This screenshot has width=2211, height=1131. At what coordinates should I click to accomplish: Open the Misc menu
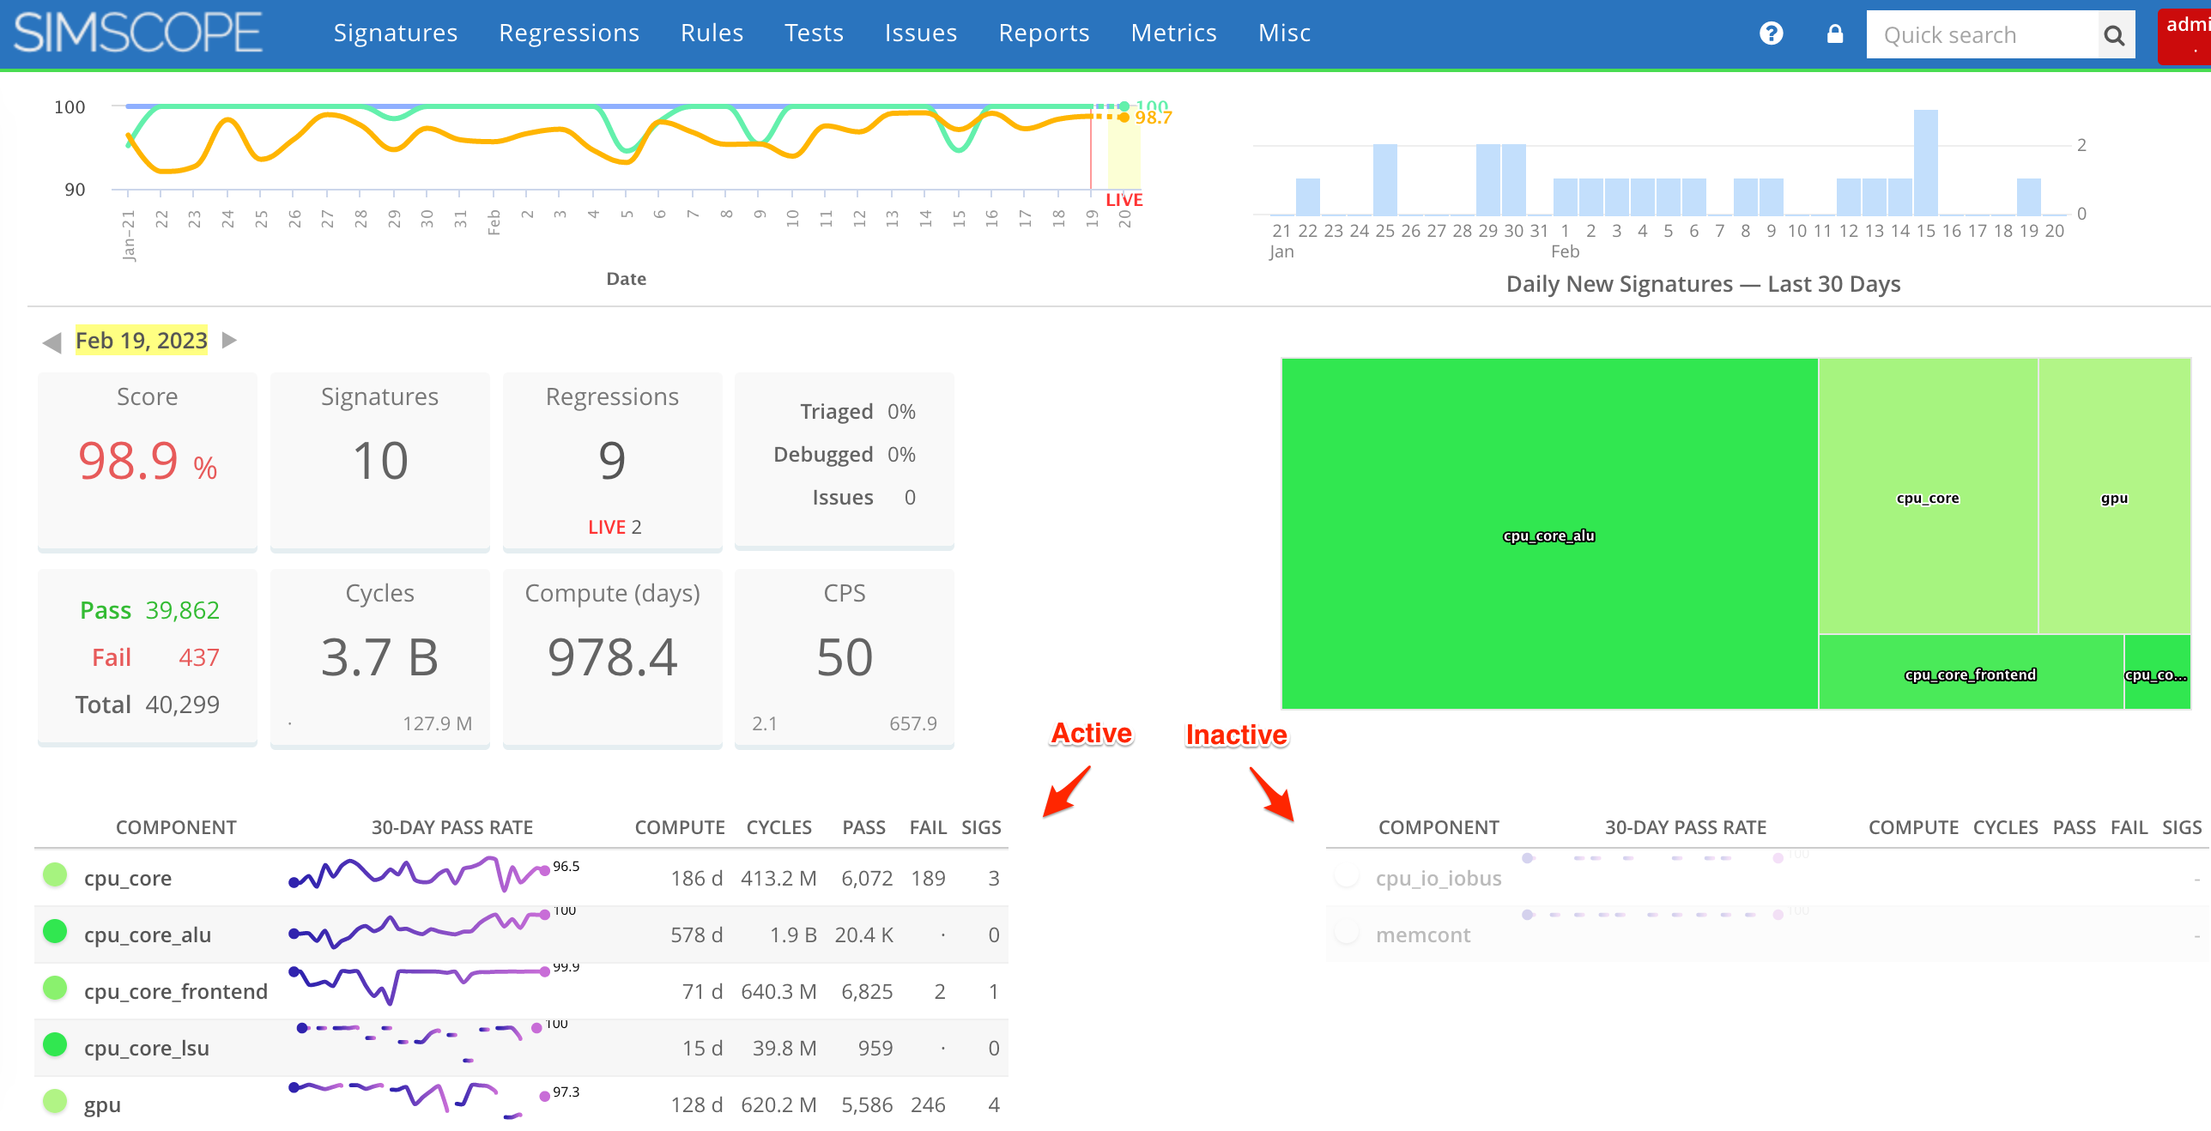[1284, 33]
